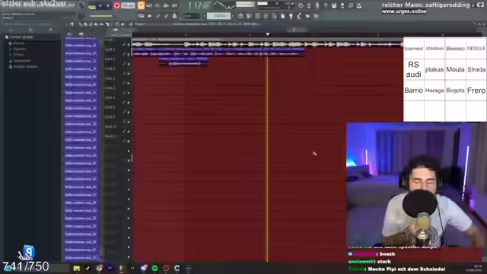Click the green horizontal slider under transport
This screenshot has width=487, height=274.
coord(102,16)
